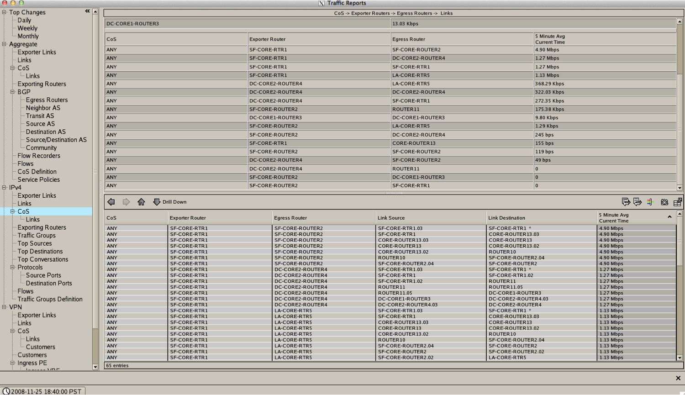Open the Weekly top changes report

pyautogui.click(x=27, y=28)
